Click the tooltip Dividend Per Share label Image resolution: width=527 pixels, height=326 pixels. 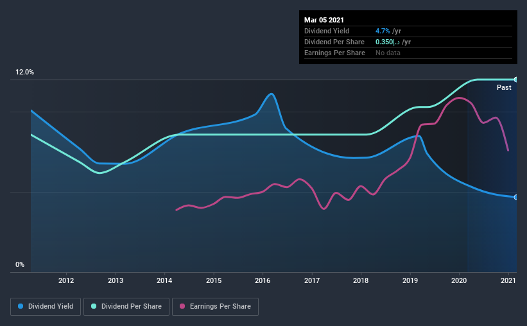coord(334,42)
